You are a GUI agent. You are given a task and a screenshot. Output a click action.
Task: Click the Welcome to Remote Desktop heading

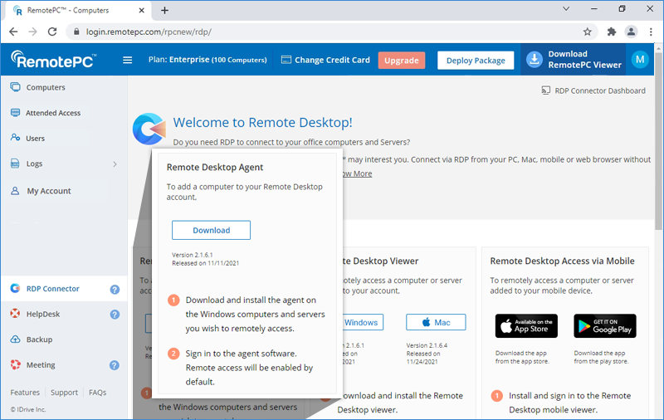tap(262, 122)
